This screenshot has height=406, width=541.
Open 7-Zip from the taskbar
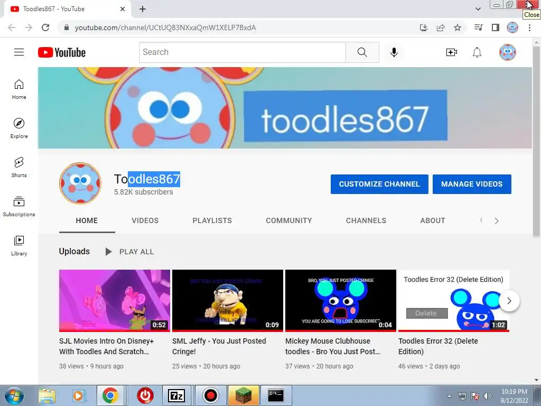[x=176, y=395]
